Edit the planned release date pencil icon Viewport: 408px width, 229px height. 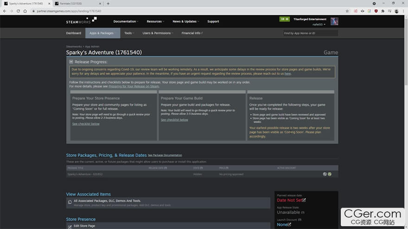click(304, 200)
